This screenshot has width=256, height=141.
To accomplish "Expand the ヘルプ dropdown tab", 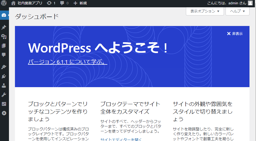I will [238, 11].
